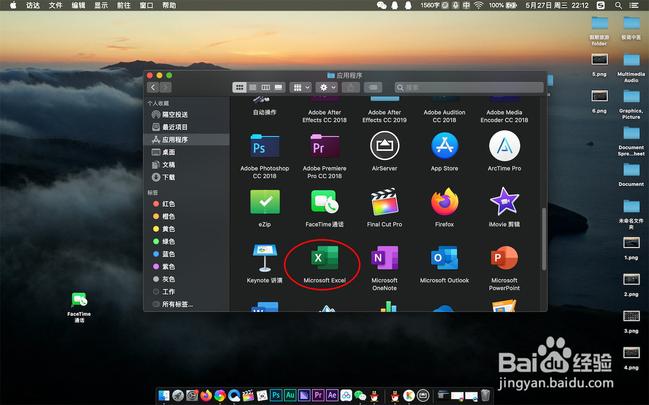Click the Share toolbar button

[351, 87]
